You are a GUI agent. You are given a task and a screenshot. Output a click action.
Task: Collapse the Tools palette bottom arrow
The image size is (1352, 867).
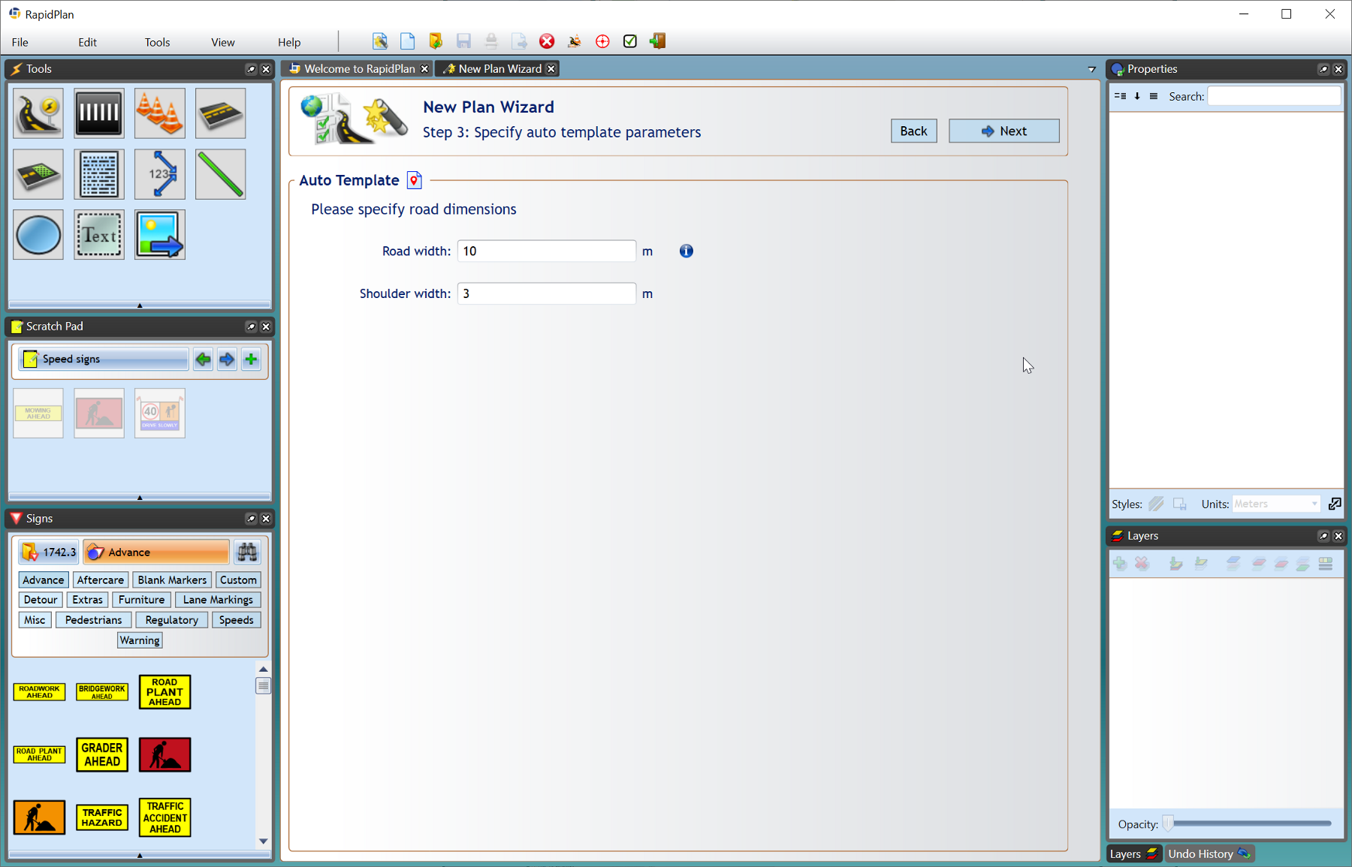tap(140, 306)
